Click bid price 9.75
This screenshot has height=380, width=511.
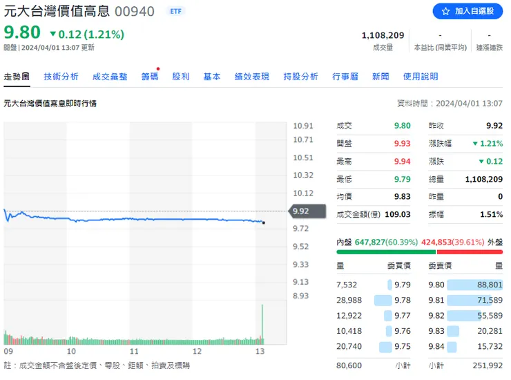(x=403, y=346)
